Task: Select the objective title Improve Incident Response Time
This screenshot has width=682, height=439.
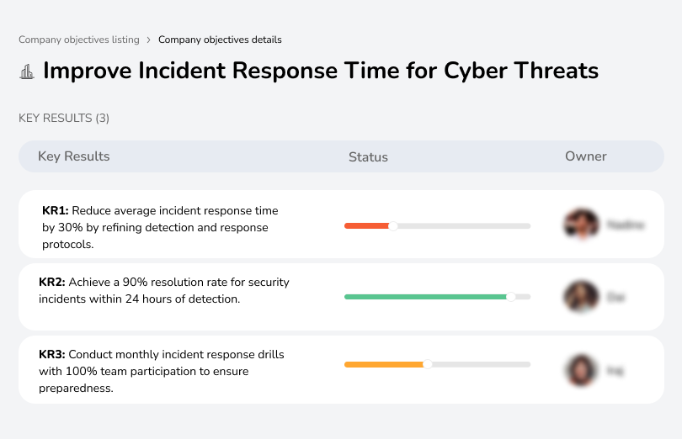Action: 321,71
